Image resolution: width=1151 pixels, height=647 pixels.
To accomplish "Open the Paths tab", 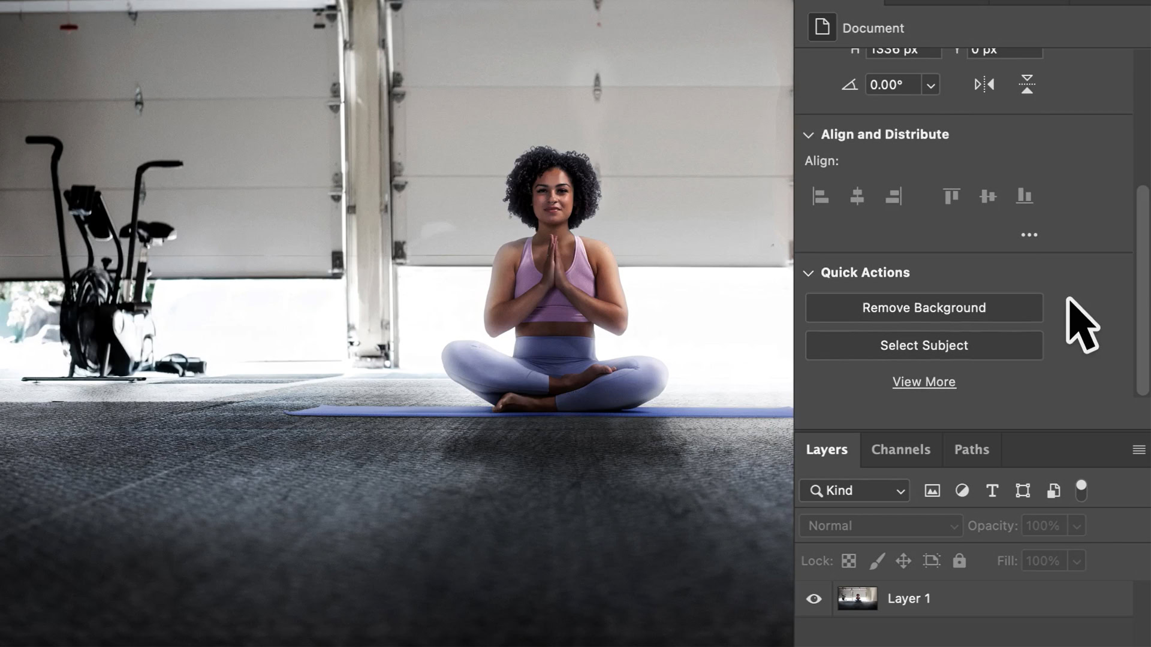I will pos(971,449).
